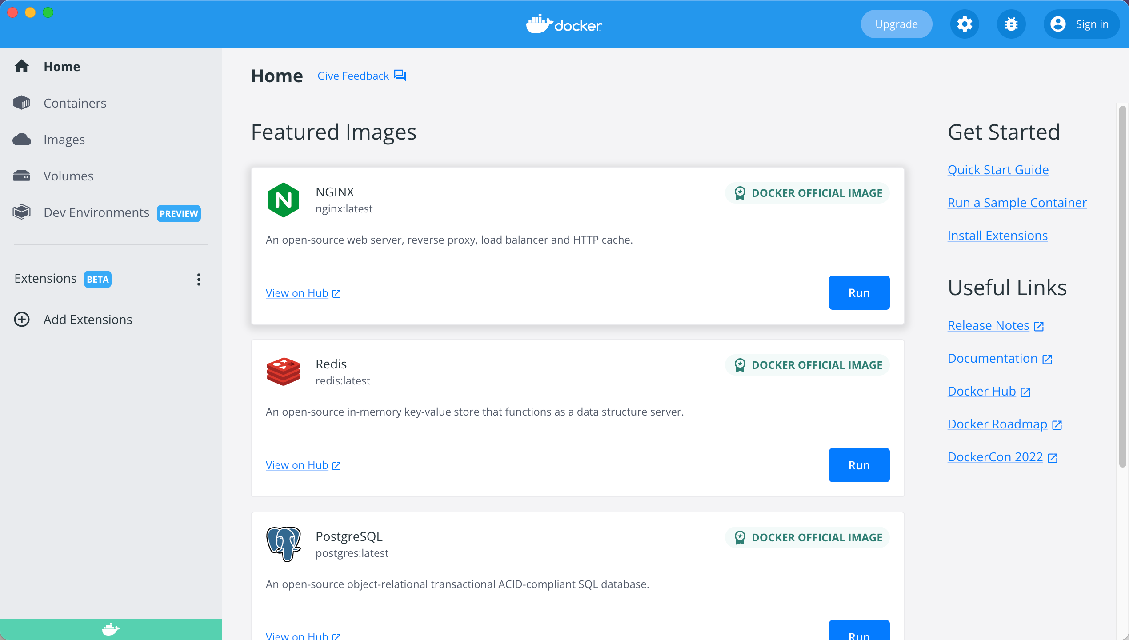1129x640 pixels.
Task: Run the NGINX image
Action: coord(859,293)
